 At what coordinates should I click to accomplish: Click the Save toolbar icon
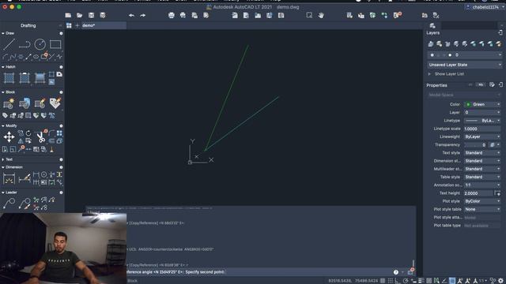point(92,15)
